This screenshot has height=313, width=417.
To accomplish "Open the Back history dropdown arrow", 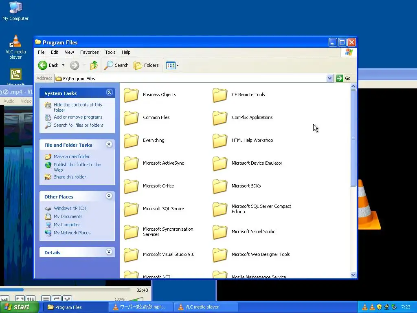I will click(63, 65).
